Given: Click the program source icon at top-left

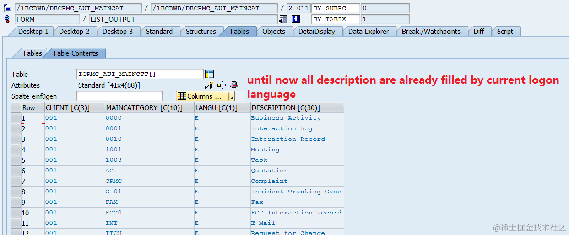Looking at the screenshot, I should [x=7, y=8].
